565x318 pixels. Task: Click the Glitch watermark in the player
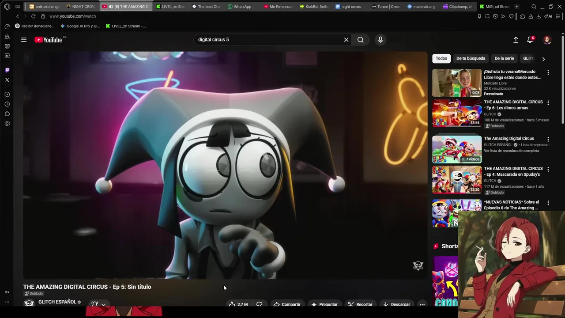(x=418, y=265)
